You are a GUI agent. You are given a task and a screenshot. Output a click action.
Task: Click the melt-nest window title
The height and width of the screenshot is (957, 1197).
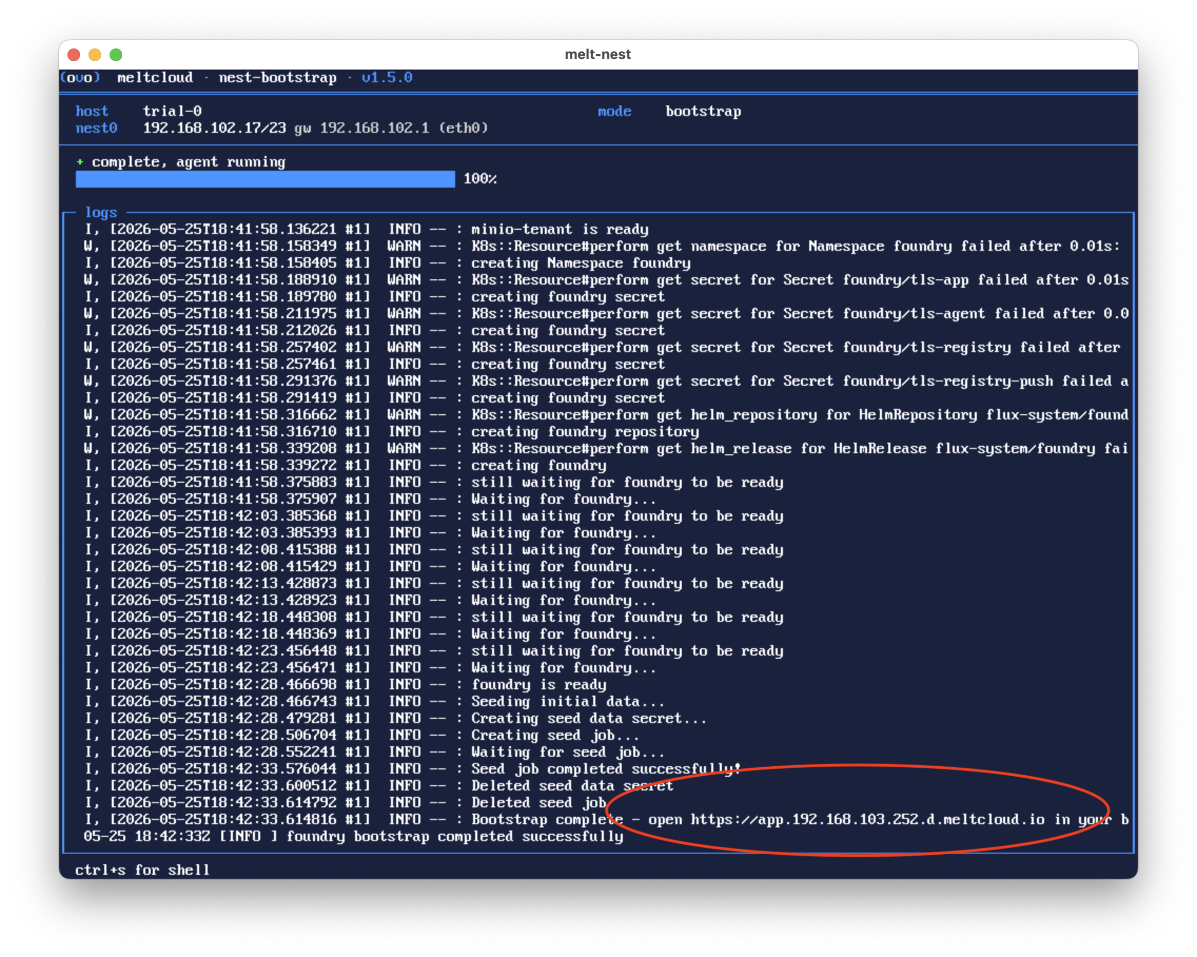tap(597, 54)
